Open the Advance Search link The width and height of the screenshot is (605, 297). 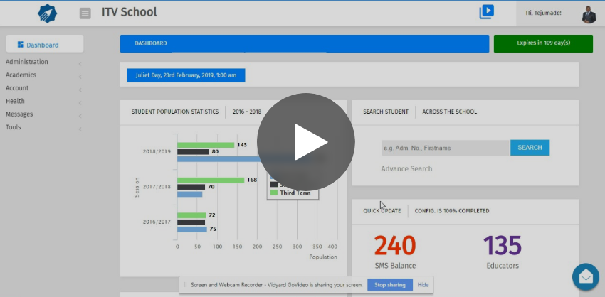(x=406, y=168)
